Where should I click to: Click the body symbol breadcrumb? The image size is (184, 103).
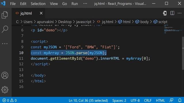(x=142, y=22)
